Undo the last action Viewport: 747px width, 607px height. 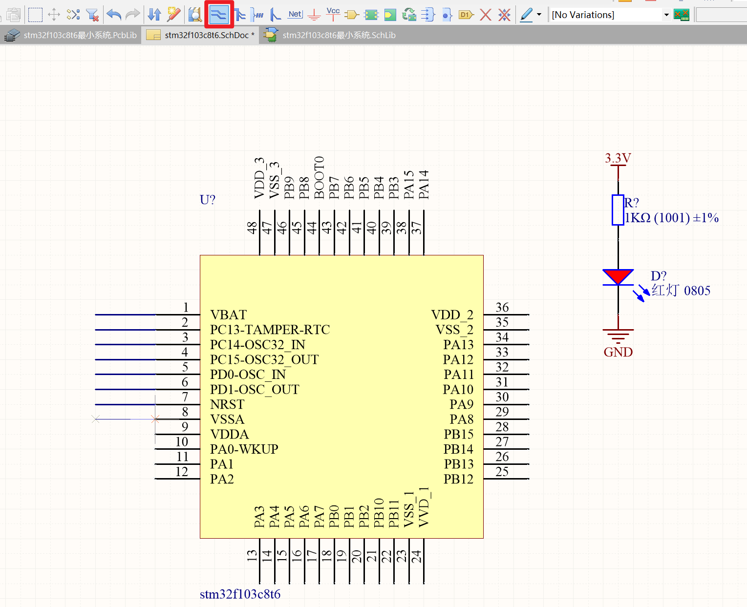click(x=114, y=15)
